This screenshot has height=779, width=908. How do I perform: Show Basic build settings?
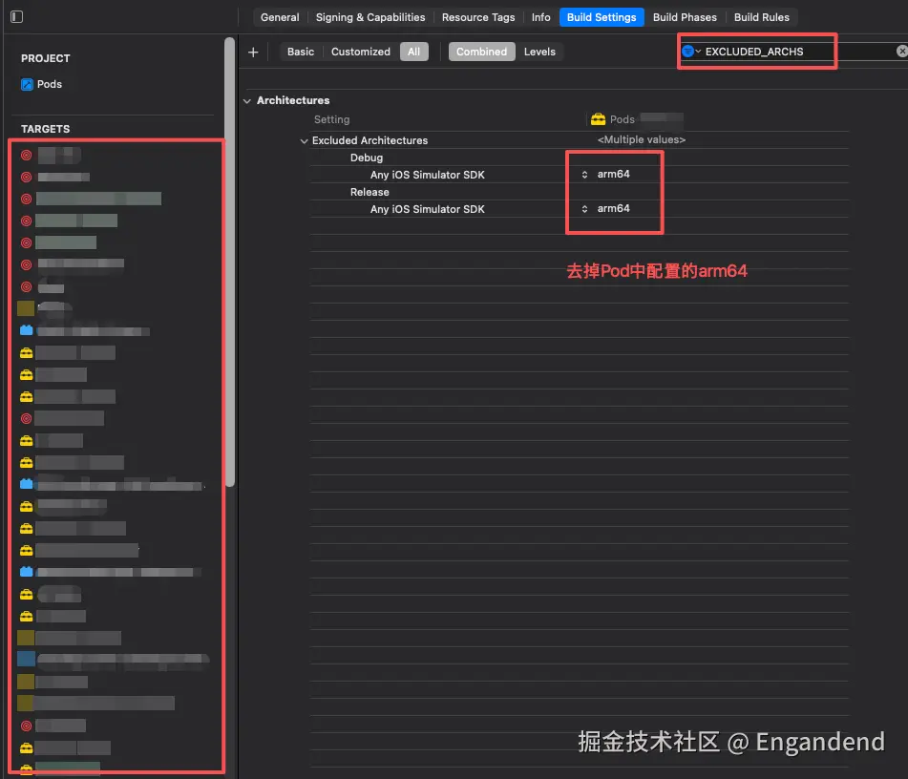click(x=301, y=52)
